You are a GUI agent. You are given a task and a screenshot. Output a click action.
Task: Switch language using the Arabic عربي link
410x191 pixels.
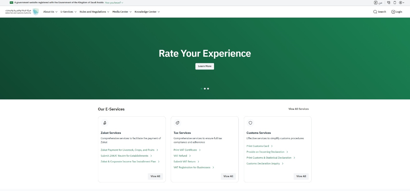click(380, 3)
